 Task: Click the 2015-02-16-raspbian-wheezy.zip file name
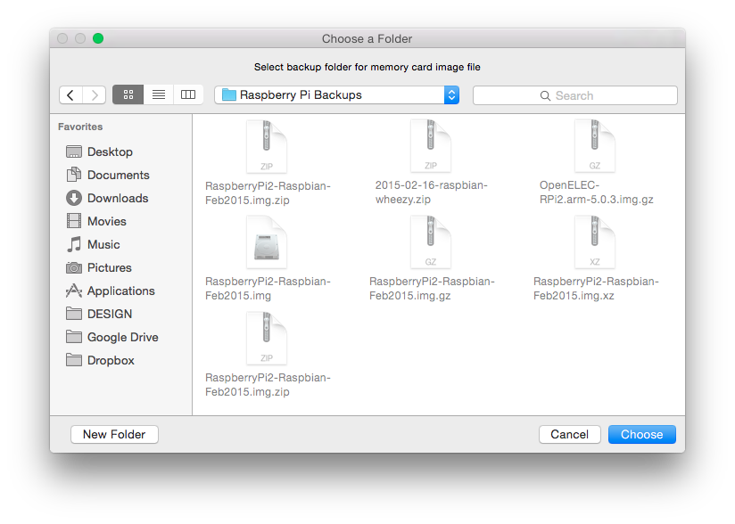(x=431, y=192)
